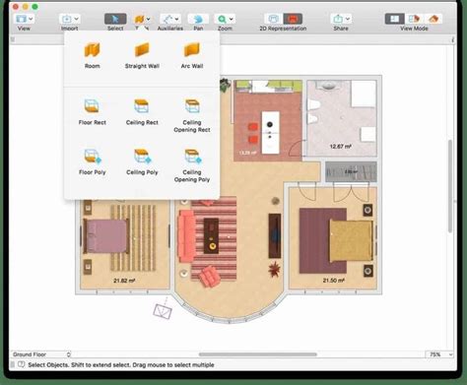Collapse the building tools dropdown arrow
Image resolution: width=467 pixels, height=385 pixels.
[x=148, y=19]
